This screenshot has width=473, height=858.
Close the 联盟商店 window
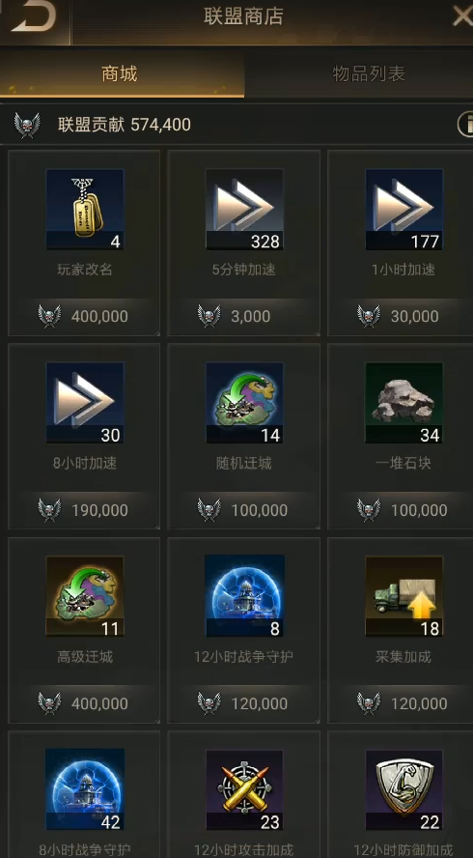click(462, 16)
